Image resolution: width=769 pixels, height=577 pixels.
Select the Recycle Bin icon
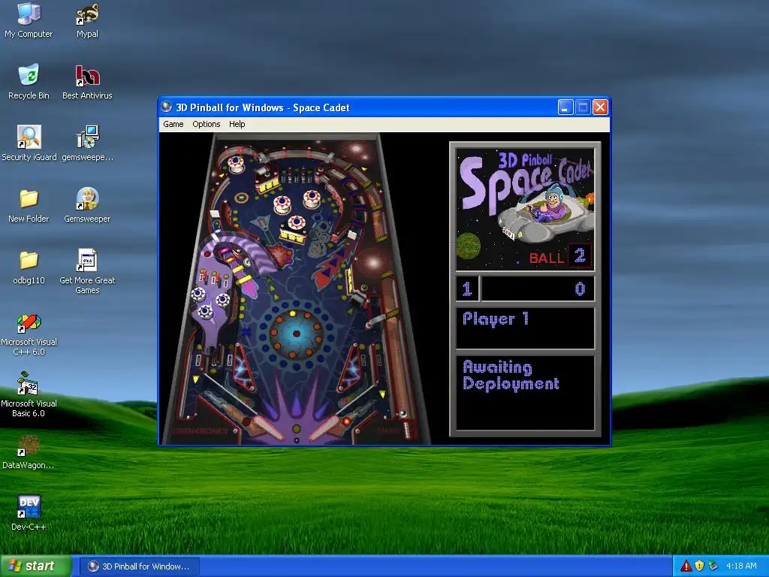pyautogui.click(x=29, y=81)
